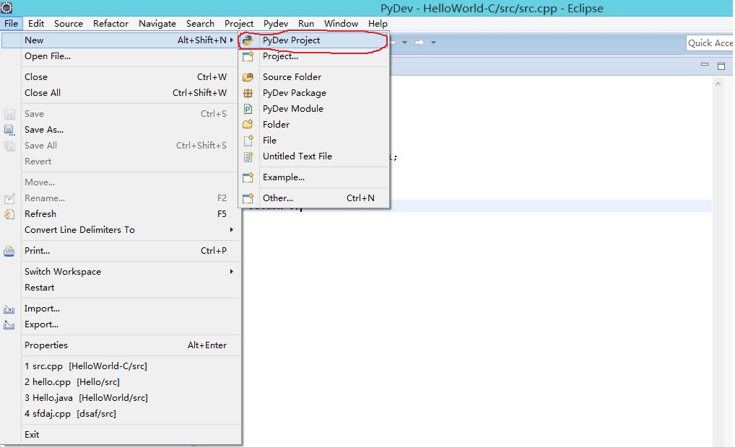Open back history dropdown arrow in toolbar
The image size is (735, 447).
404,43
